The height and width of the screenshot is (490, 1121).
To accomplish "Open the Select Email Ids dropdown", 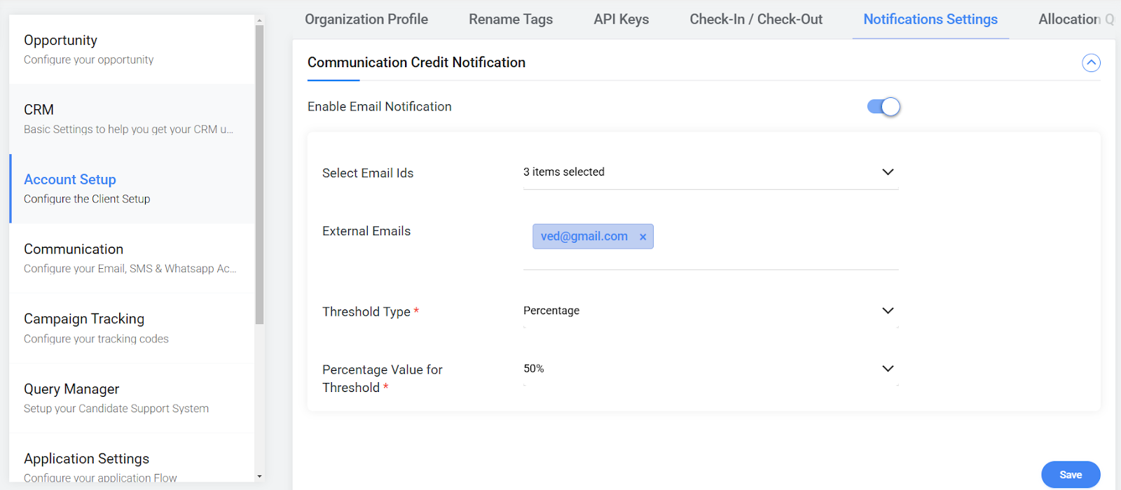I will point(710,172).
